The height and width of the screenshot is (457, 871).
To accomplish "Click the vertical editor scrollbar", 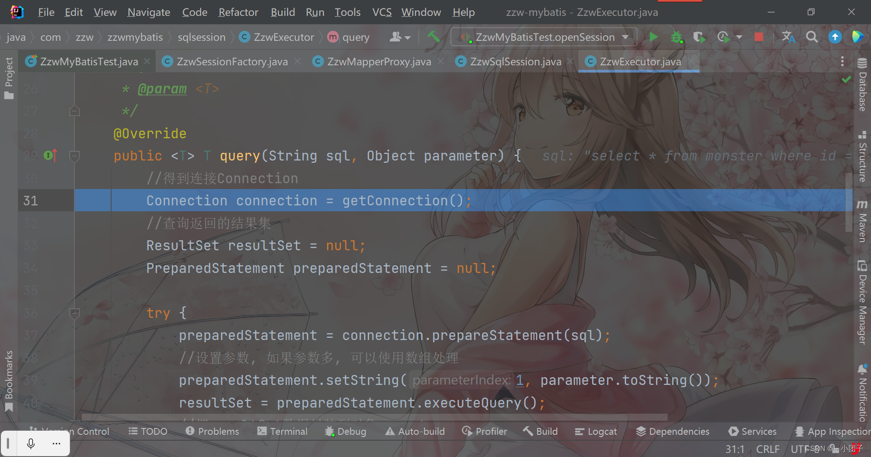I will [x=849, y=202].
